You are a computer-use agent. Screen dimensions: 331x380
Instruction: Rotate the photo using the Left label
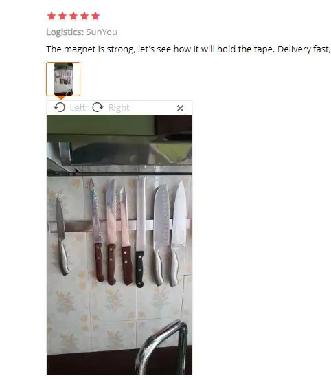pyautogui.click(x=78, y=108)
